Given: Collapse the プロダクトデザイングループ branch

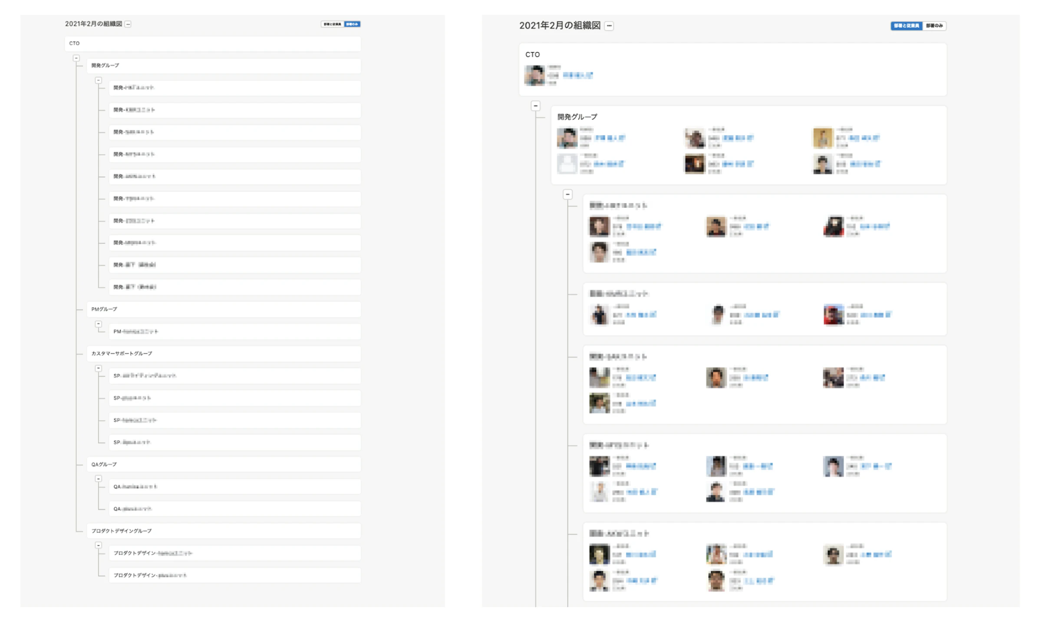Looking at the screenshot, I should (99, 545).
